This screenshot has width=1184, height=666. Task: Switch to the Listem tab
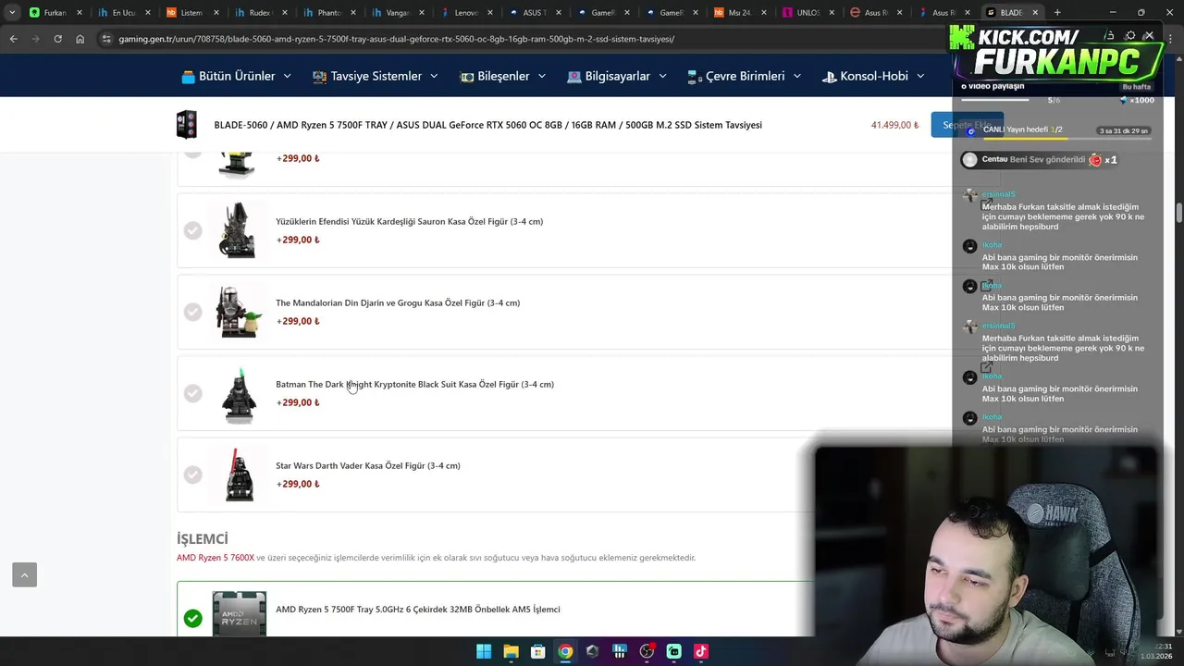(x=191, y=13)
